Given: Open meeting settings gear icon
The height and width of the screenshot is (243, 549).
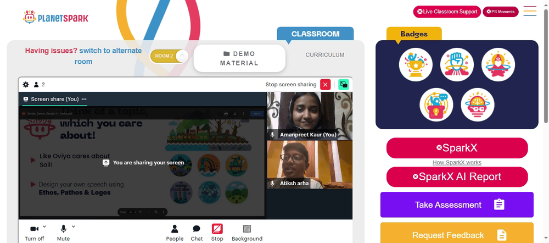Looking at the screenshot, I should (26, 85).
